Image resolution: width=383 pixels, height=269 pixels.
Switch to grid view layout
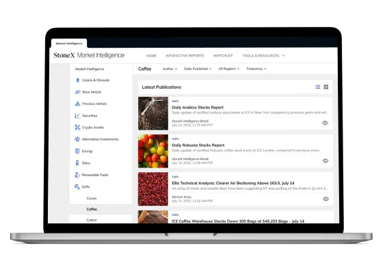coord(326,87)
